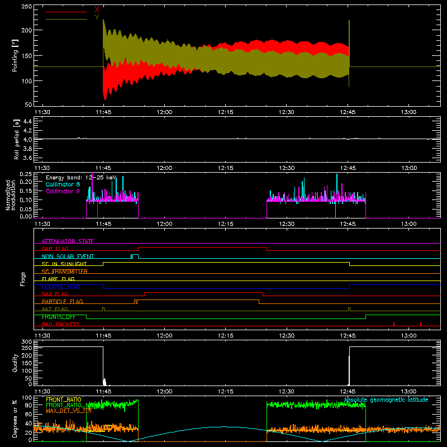The width and height of the screenshot is (447, 447).
Task: Click the '50' tick on Pointing axis
Action: tap(28, 104)
